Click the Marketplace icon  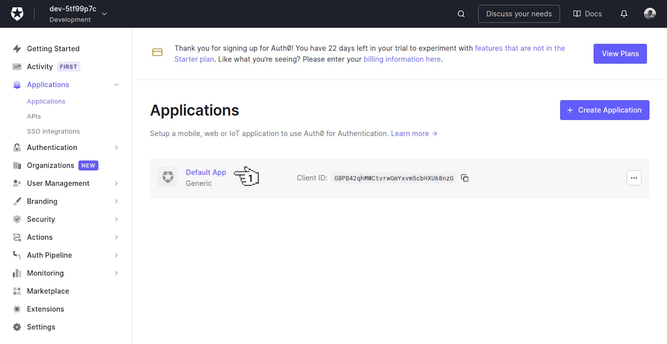coord(17,291)
